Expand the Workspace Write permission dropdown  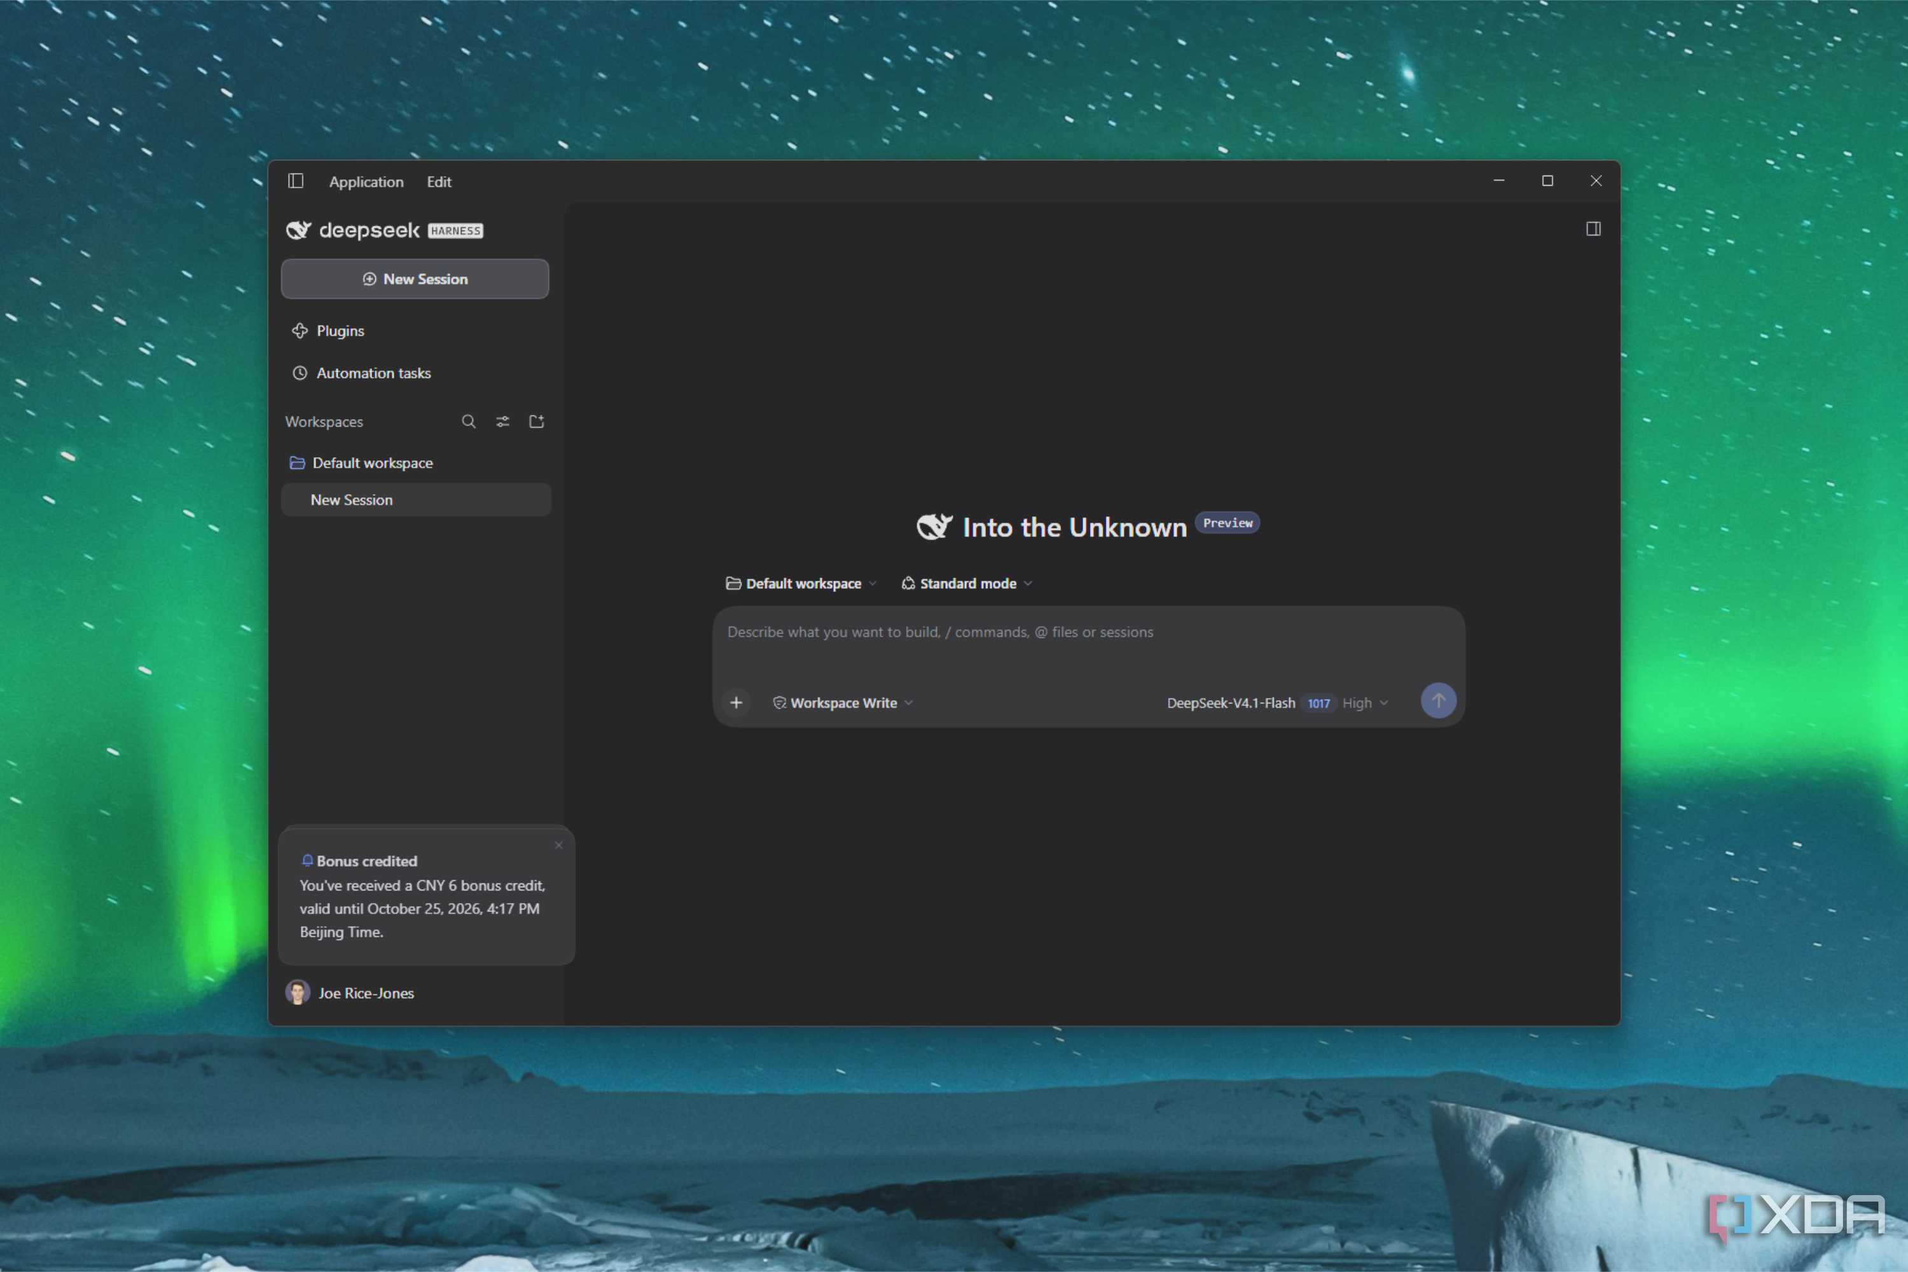coord(843,703)
